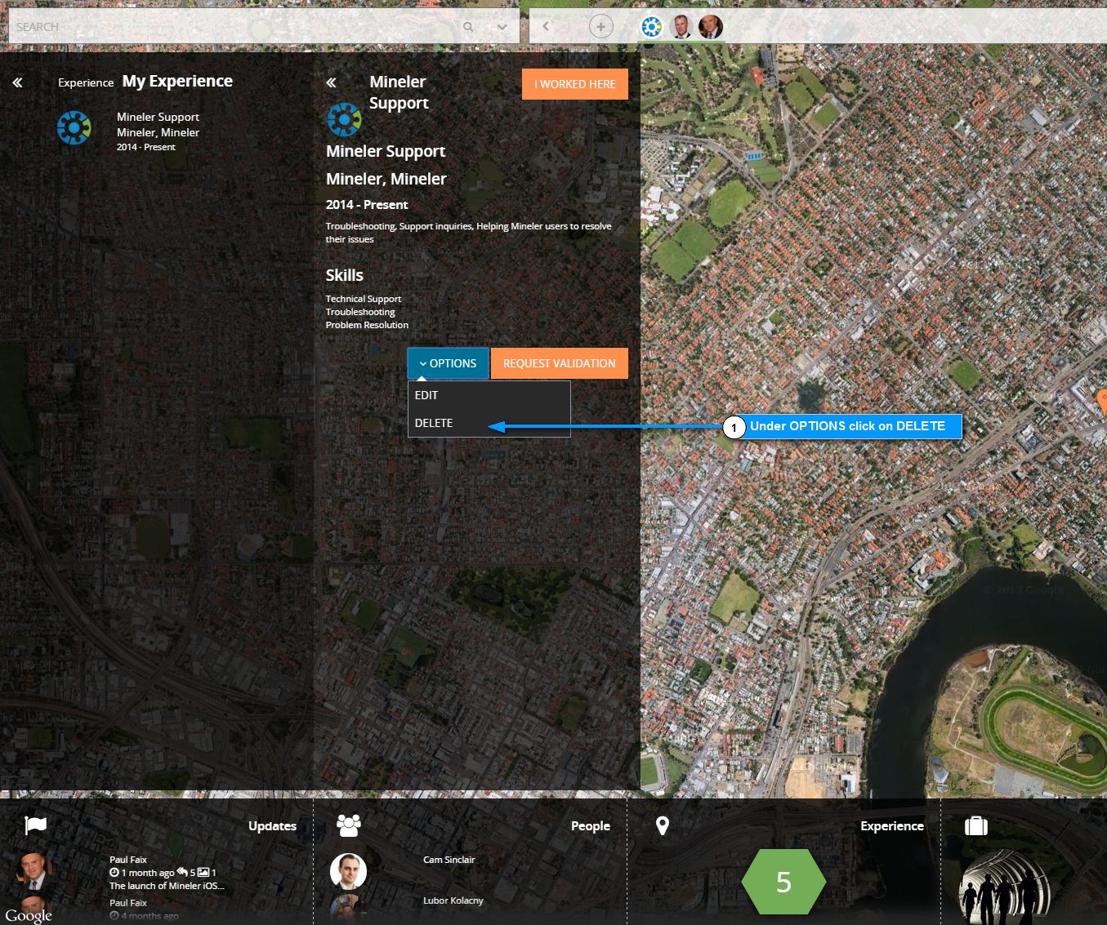The width and height of the screenshot is (1107, 925).
Task: Click the green hexagon showing 5
Action: coord(783,882)
